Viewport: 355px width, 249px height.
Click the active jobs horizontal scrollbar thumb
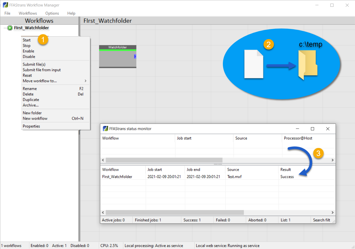pos(164,160)
